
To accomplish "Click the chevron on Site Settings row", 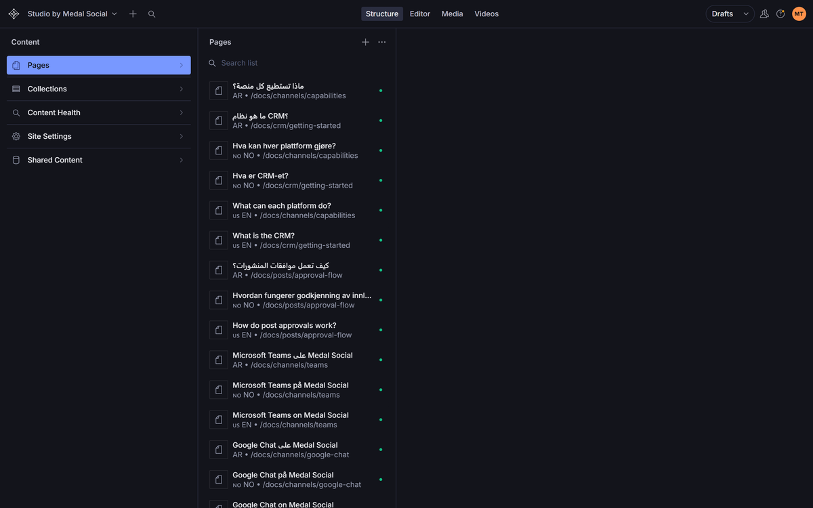I will coord(181,136).
